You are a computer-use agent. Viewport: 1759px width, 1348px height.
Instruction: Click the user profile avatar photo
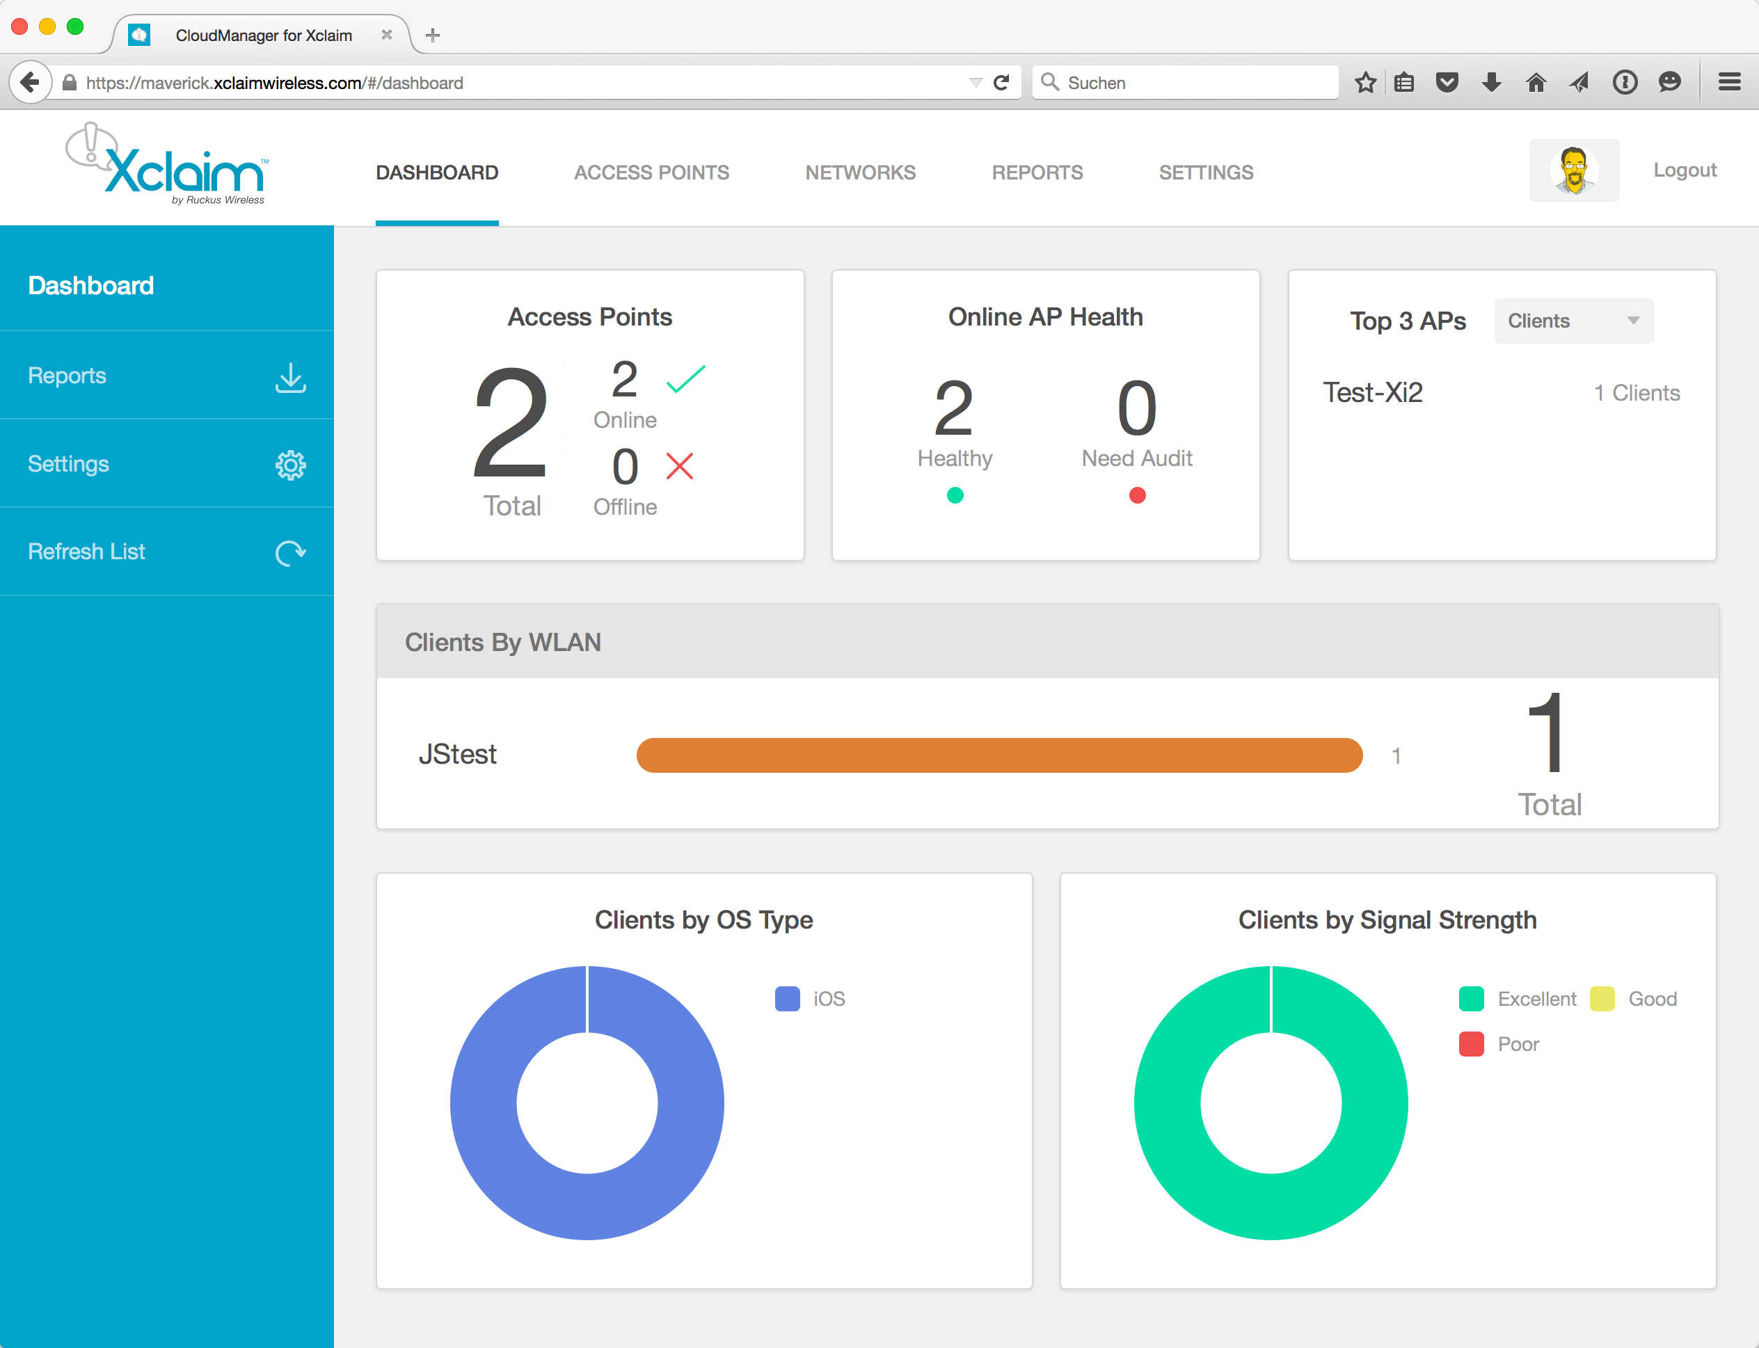[1574, 169]
